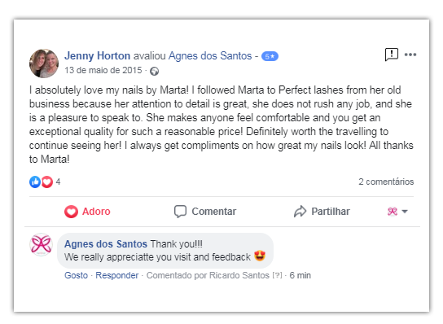The height and width of the screenshot is (324, 443).
Task: Click the speech bubble Comentar icon
Action: (x=180, y=212)
